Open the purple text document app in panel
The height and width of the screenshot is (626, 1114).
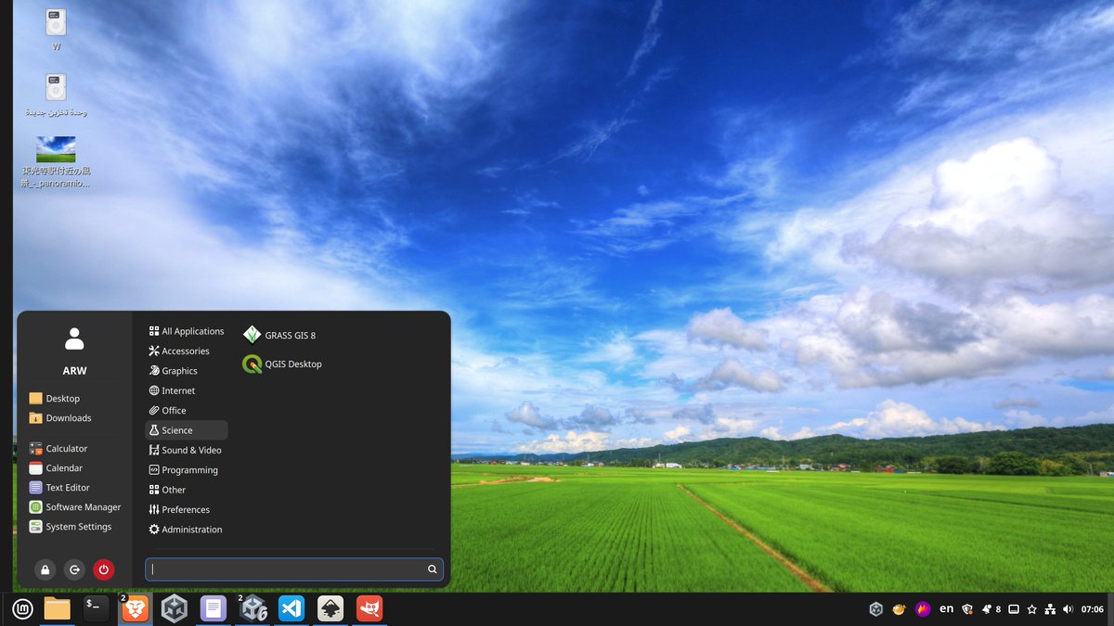(214, 609)
